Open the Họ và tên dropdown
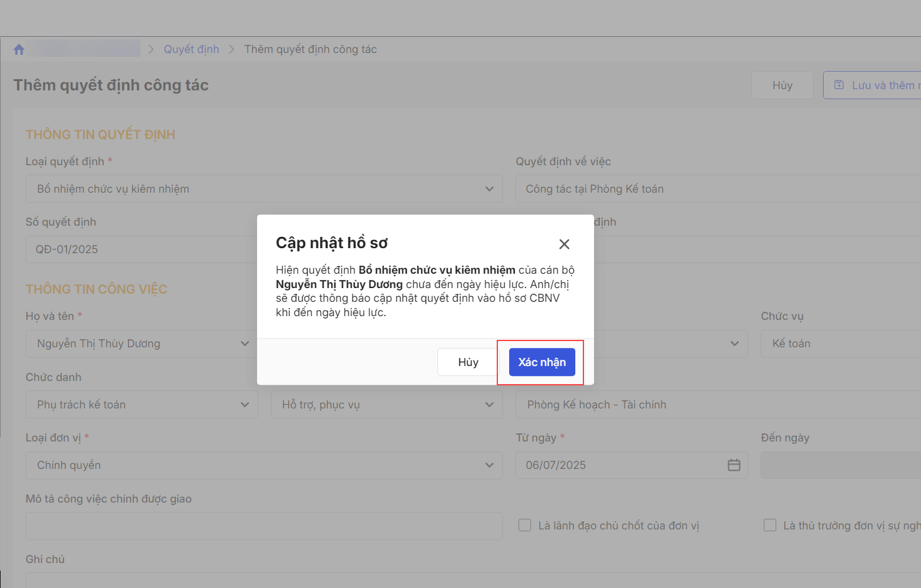Viewport: 921px width, 588px height. coord(245,344)
